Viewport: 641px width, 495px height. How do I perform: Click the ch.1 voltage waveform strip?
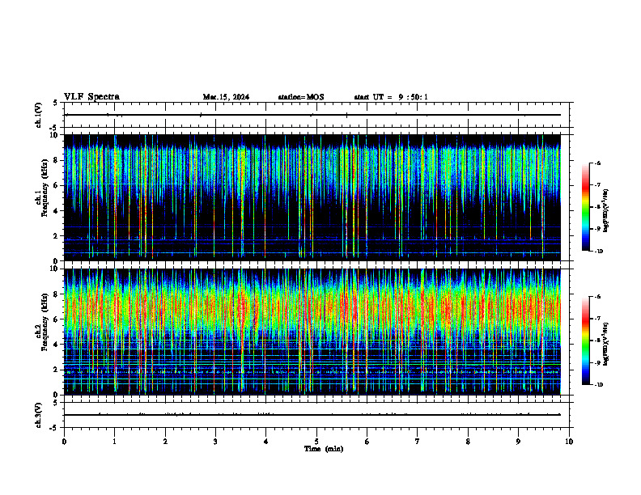316,115
